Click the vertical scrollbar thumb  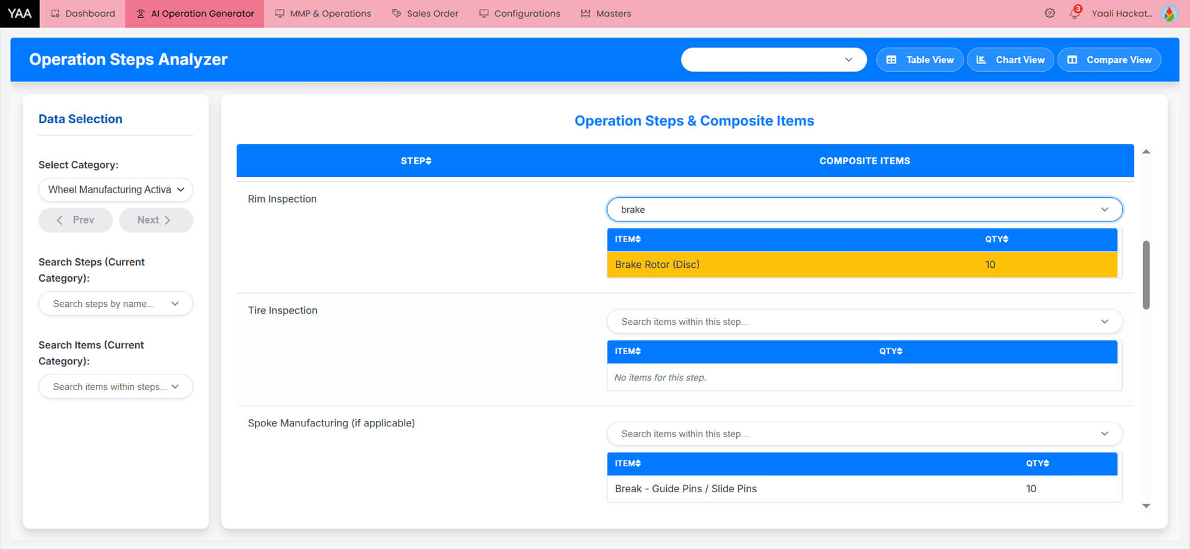(1146, 275)
